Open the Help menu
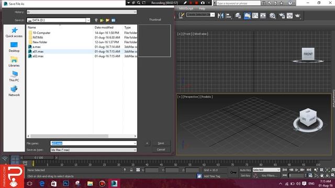 [202, 8]
